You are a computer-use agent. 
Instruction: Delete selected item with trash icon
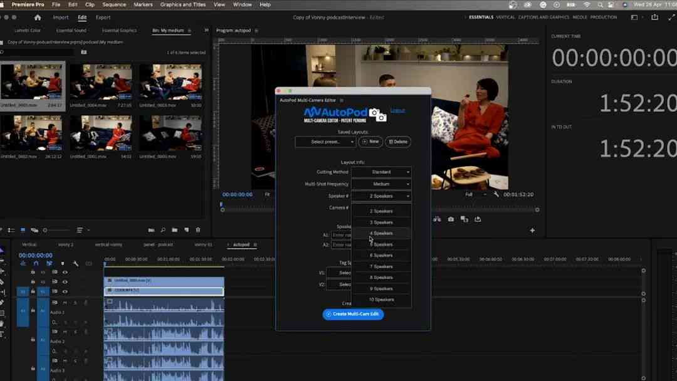[x=197, y=230]
